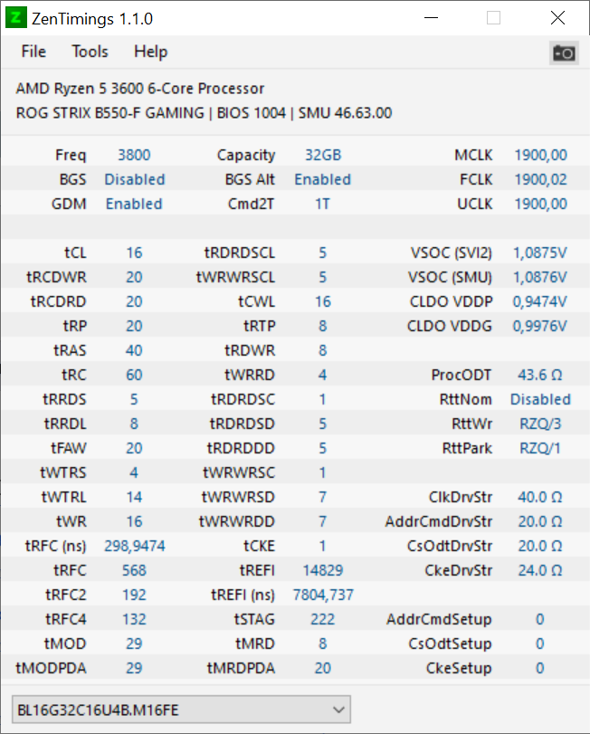The height and width of the screenshot is (734, 590).
Task: Click the ProcODT 43.6 Ω value
Action: (539, 376)
